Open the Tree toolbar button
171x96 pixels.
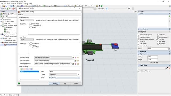(51, 6)
